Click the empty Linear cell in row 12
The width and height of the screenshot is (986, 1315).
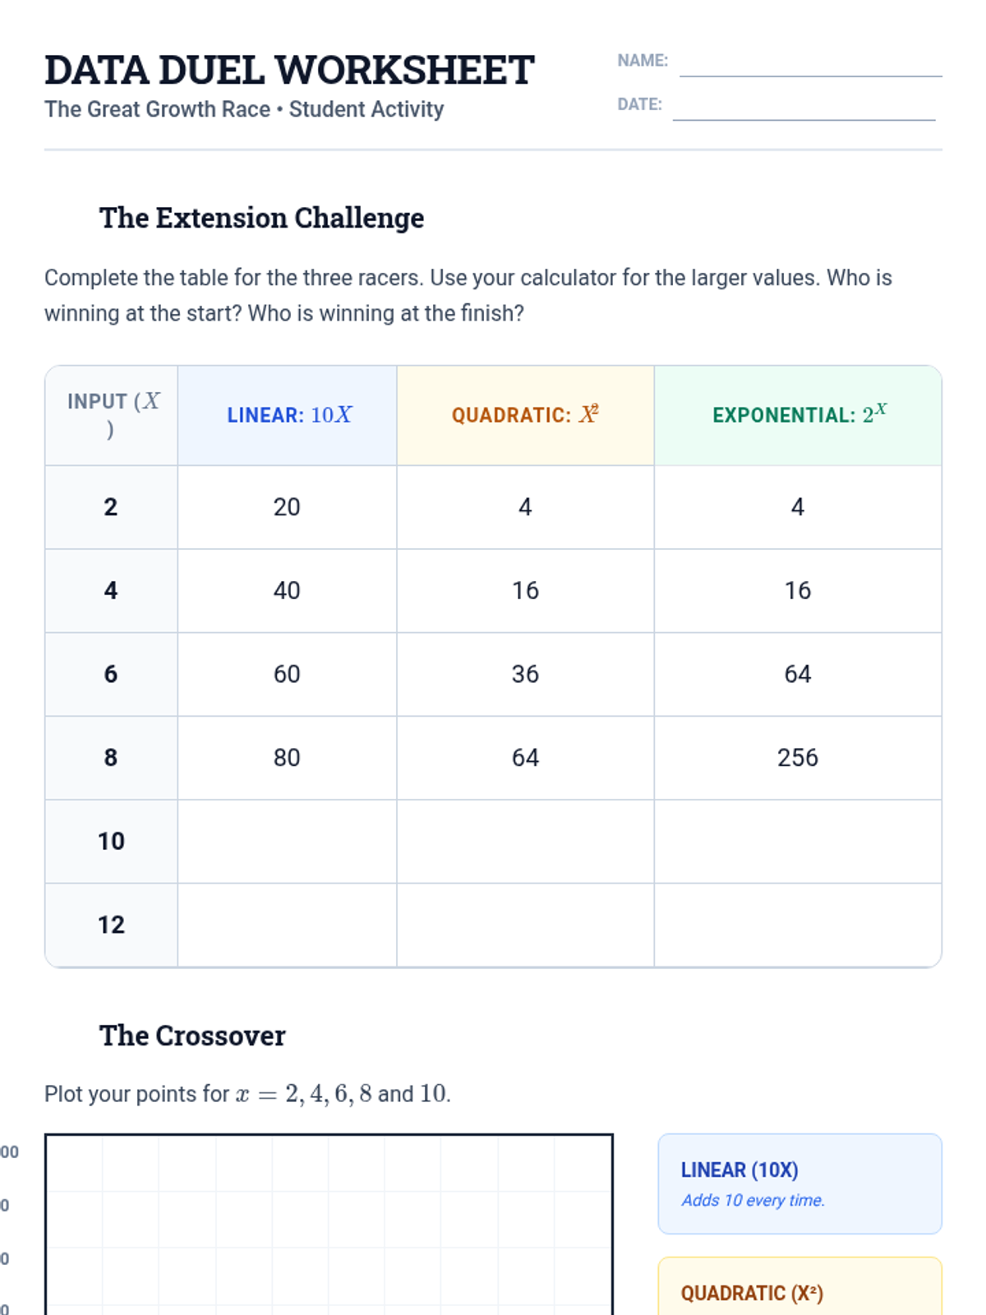[287, 925]
